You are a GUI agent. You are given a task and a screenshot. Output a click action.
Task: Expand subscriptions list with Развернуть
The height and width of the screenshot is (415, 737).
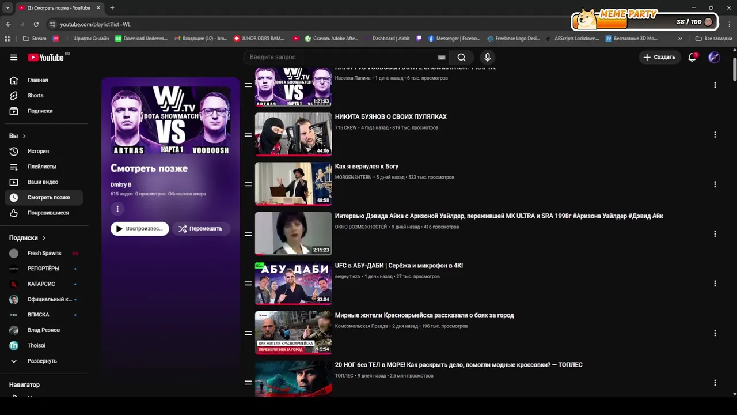pyautogui.click(x=44, y=361)
